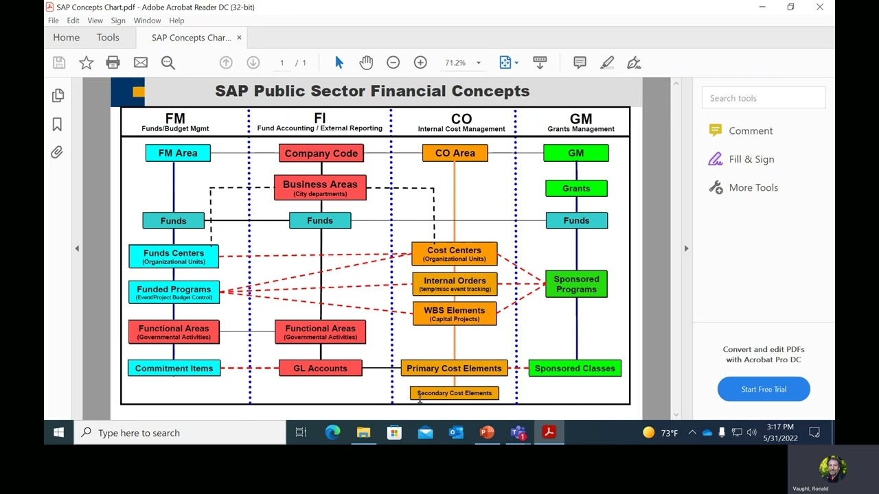The image size is (879, 494).
Task: Open the Edit menu
Action: 73,21
